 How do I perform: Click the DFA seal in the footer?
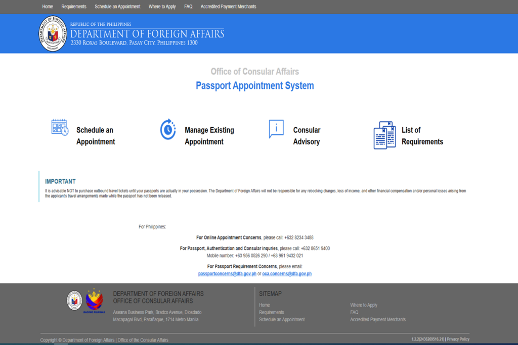74,300
